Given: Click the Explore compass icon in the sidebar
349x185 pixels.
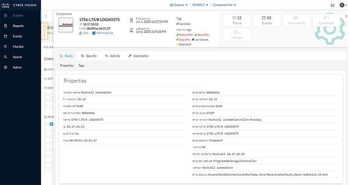Looking at the screenshot, I should pos(5,15).
